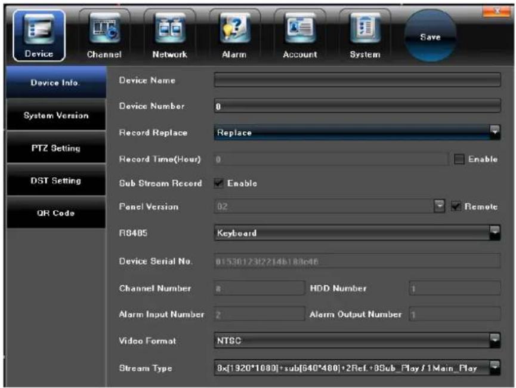Click the round Save button
The image size is (516, 388).
click(x=431, y=36)
